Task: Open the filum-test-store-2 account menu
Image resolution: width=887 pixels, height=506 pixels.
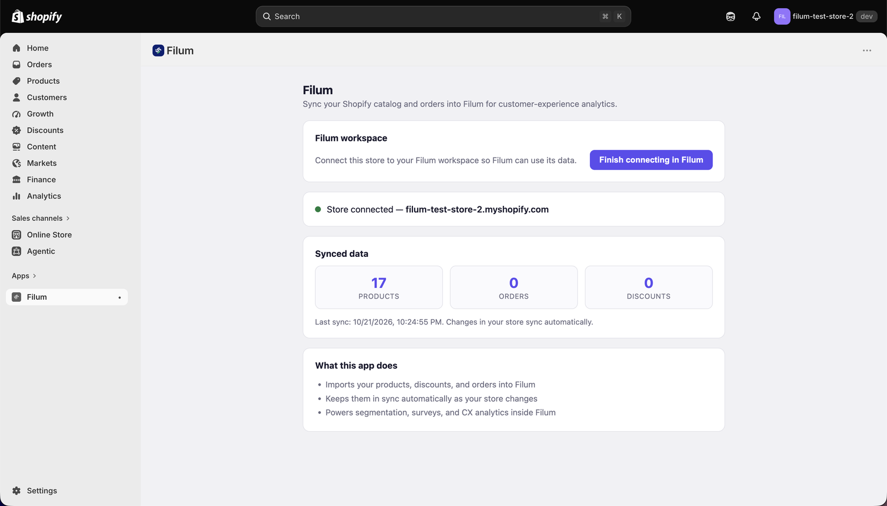Action: (x=825, y=17)
